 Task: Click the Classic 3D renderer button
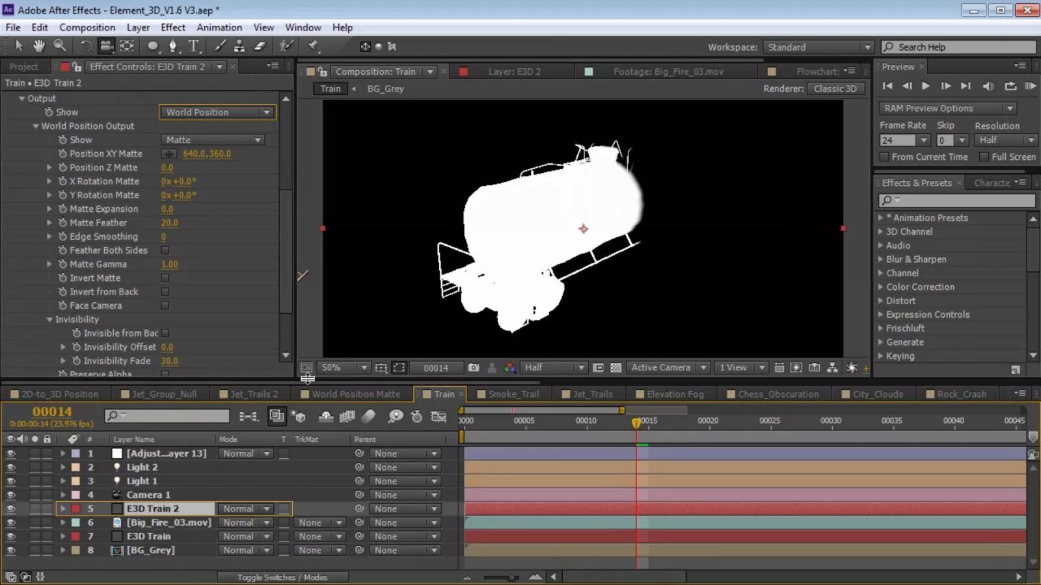835,88
